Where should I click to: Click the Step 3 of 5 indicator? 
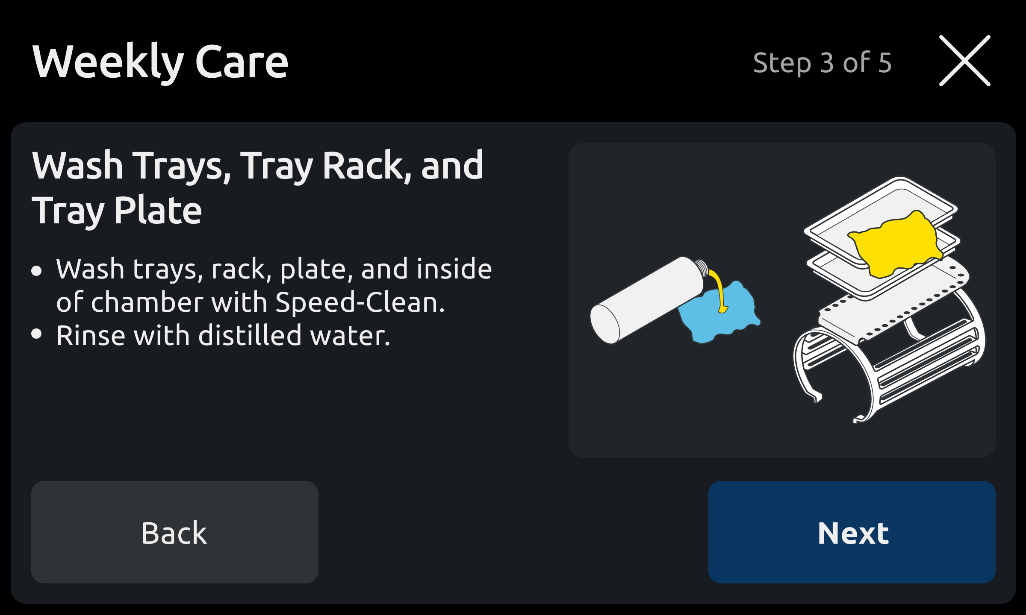coord(822,61)
